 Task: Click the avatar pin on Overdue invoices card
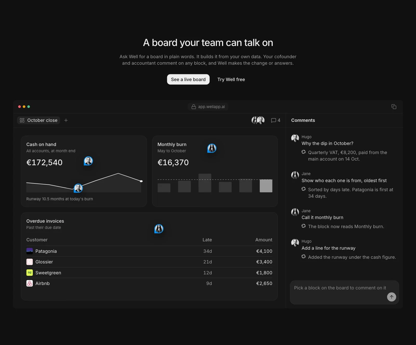(159, 229)
